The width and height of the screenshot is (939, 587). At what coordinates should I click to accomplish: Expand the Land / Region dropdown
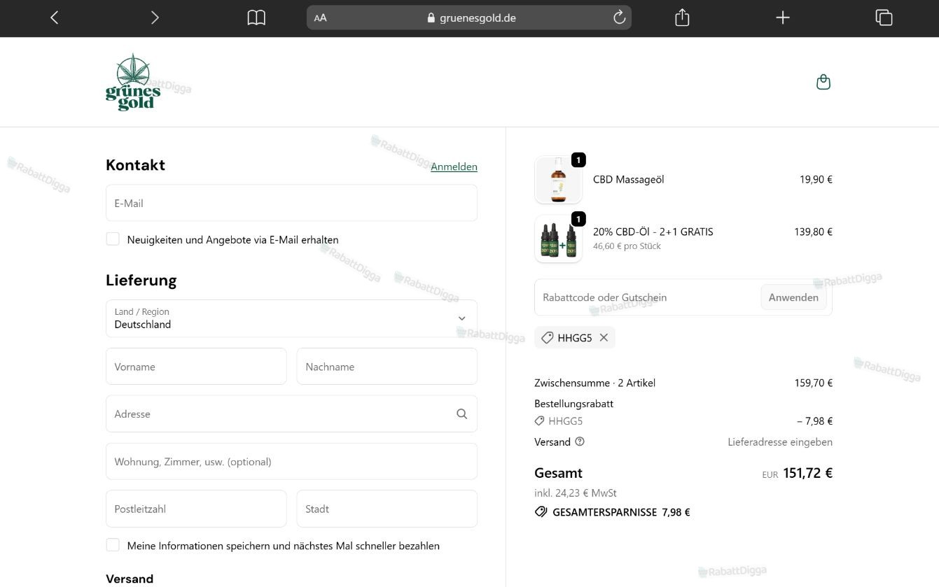click(291, 318)
